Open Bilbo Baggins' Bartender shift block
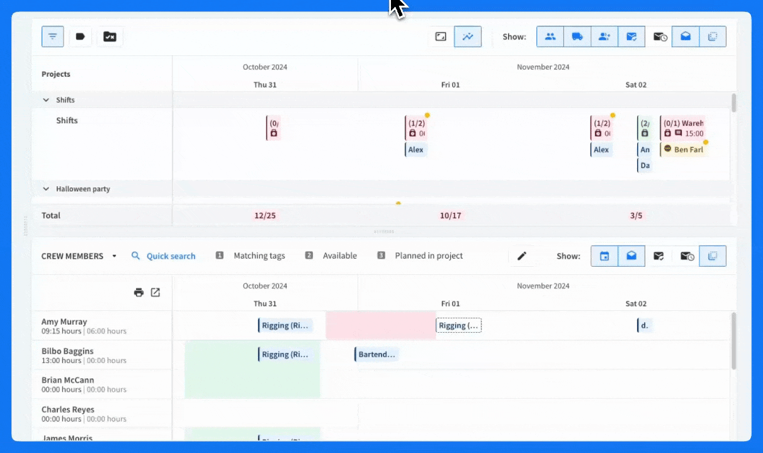 click(x=376, y=354)
